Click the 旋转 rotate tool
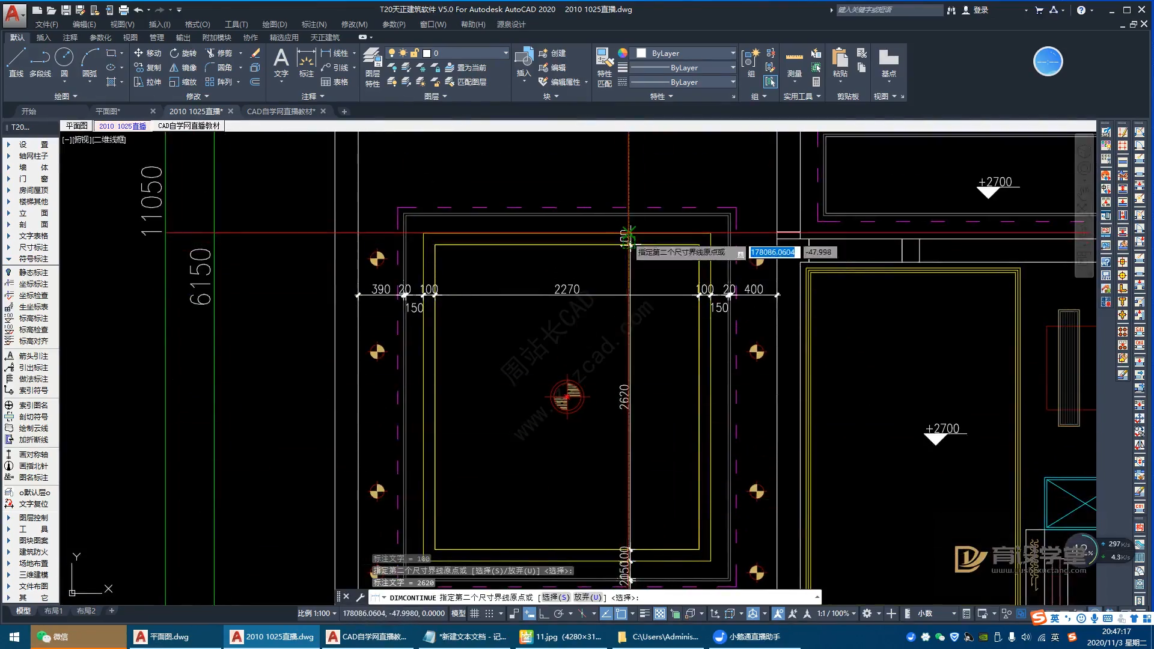Image resolution: width=1154 pixels, height=649 pixels. coord(183,53)
